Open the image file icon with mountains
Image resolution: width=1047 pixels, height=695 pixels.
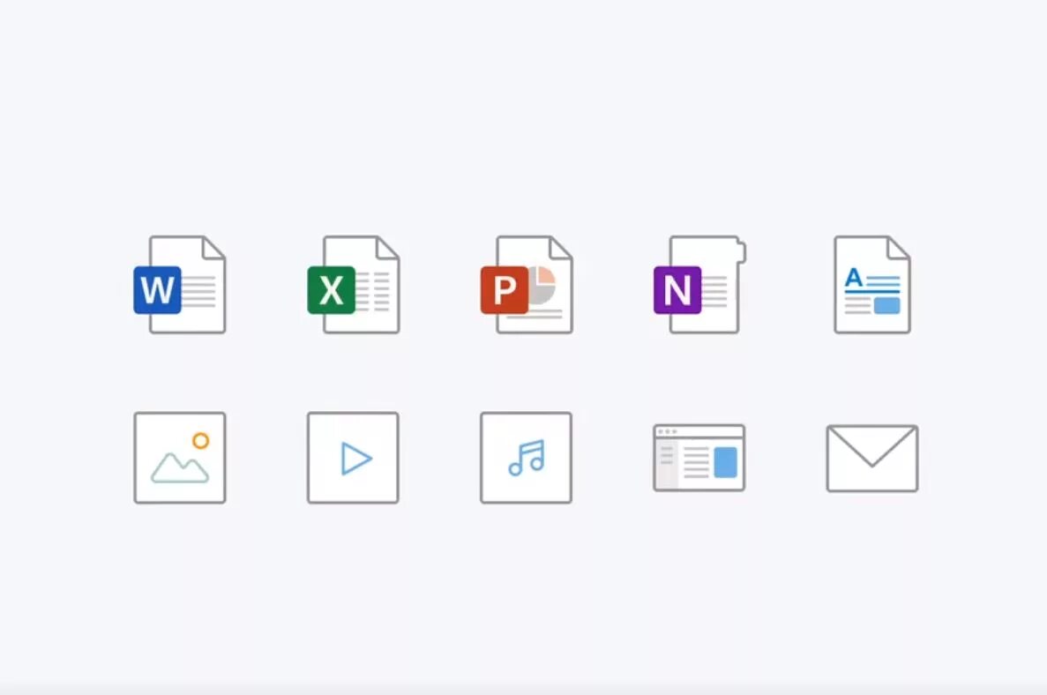click(x=180, y=458)
